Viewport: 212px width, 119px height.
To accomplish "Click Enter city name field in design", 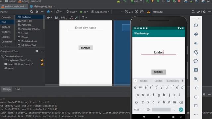I will click(x=85, y=28).
